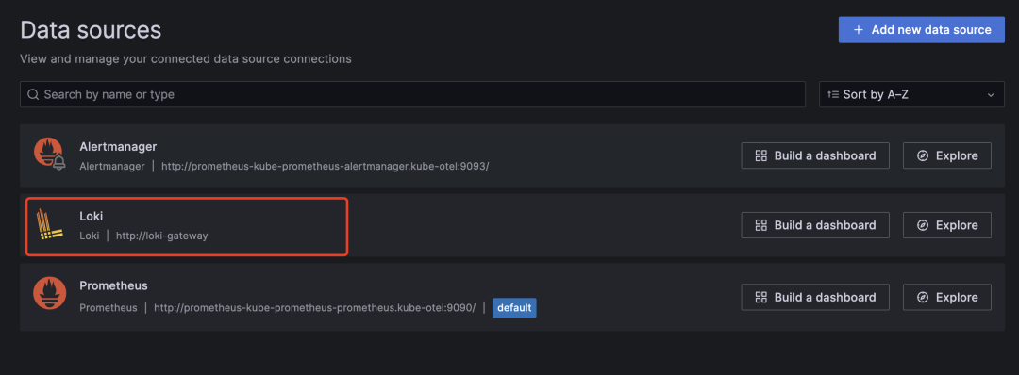Click the Prometheus flame logo icon
This screenshot has width=1019, height=375.
point(49,295)
